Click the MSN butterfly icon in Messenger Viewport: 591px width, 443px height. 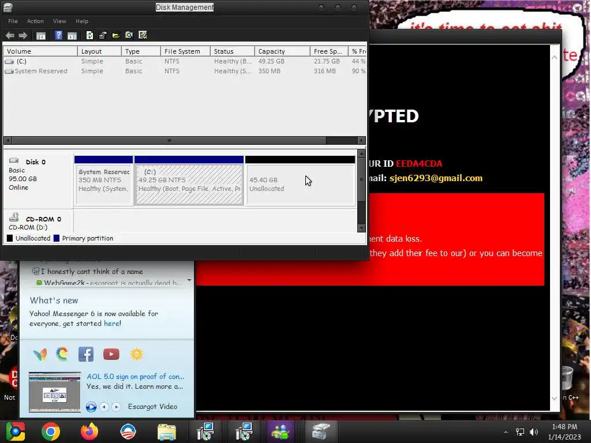pos(40,354)
